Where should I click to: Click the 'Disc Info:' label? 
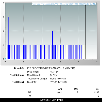coord(32,82)
